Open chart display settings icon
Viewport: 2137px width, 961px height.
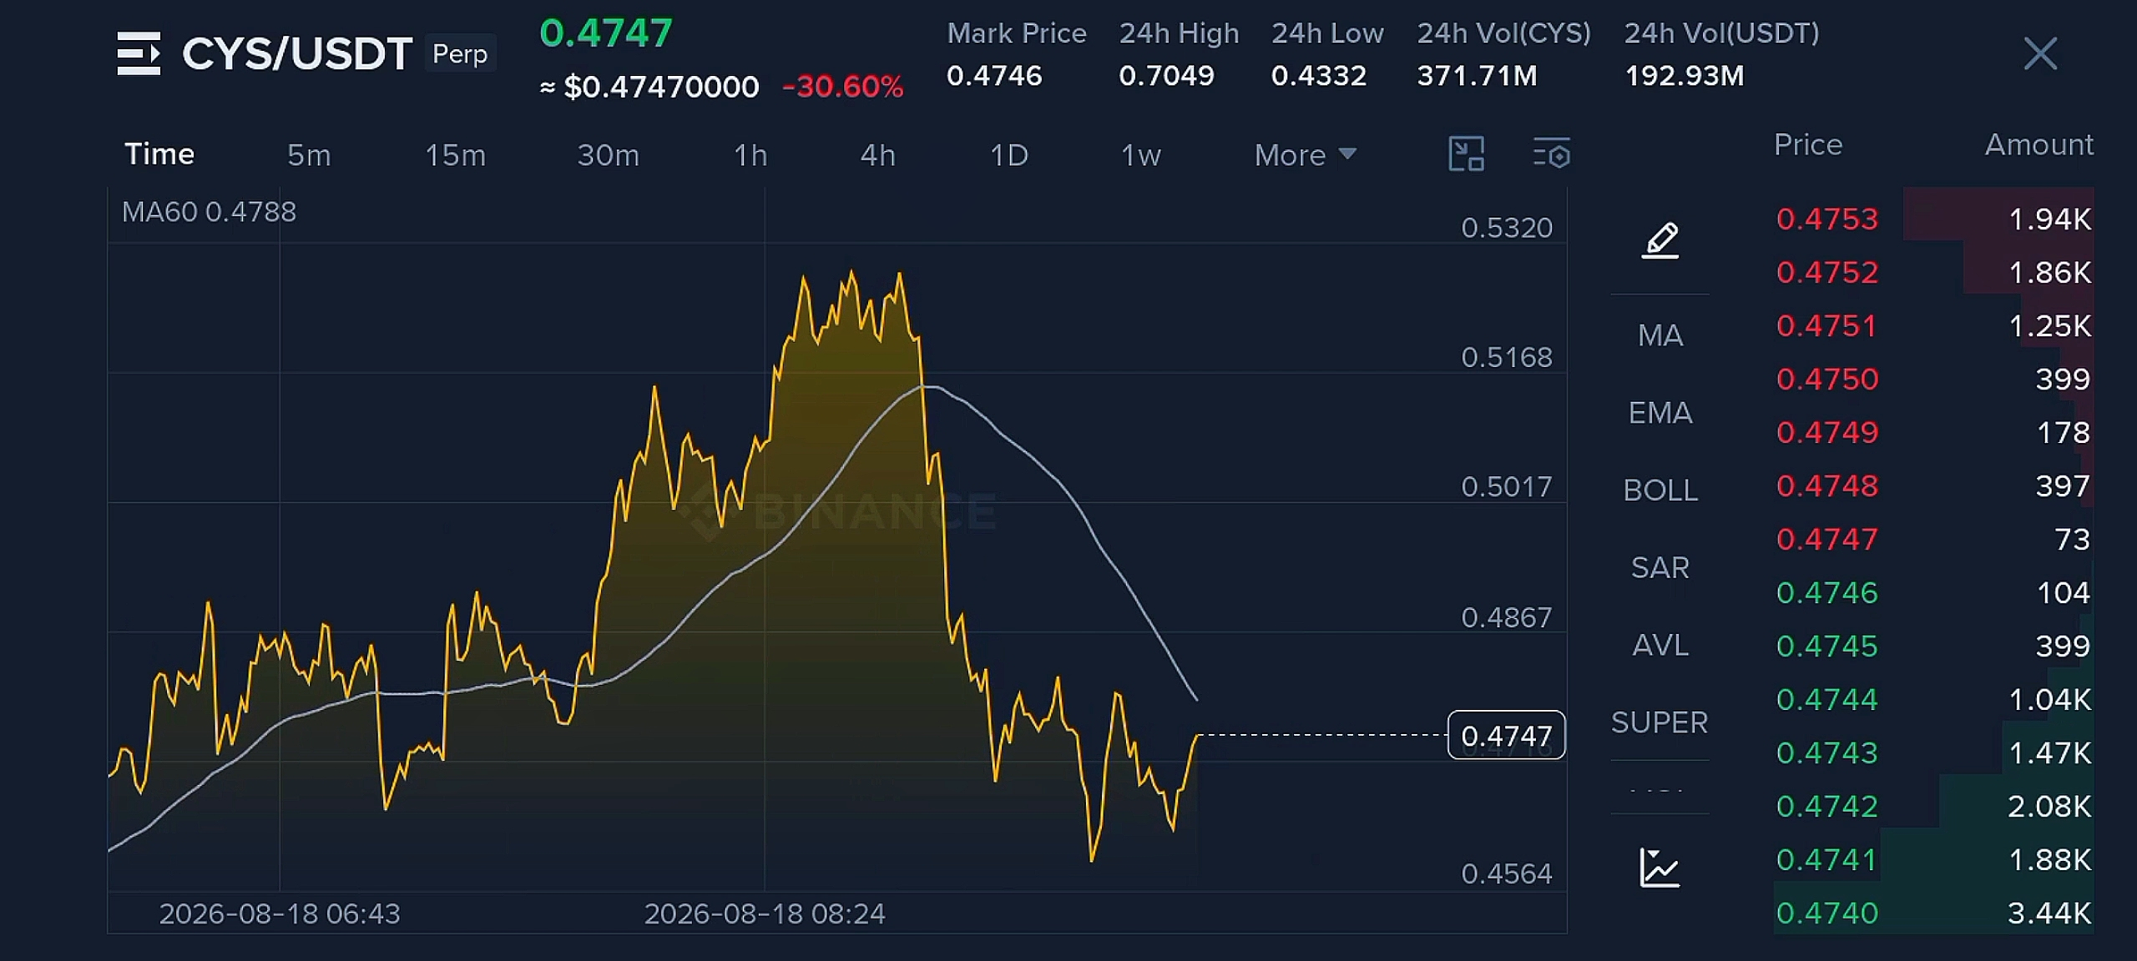point(1552,154)
